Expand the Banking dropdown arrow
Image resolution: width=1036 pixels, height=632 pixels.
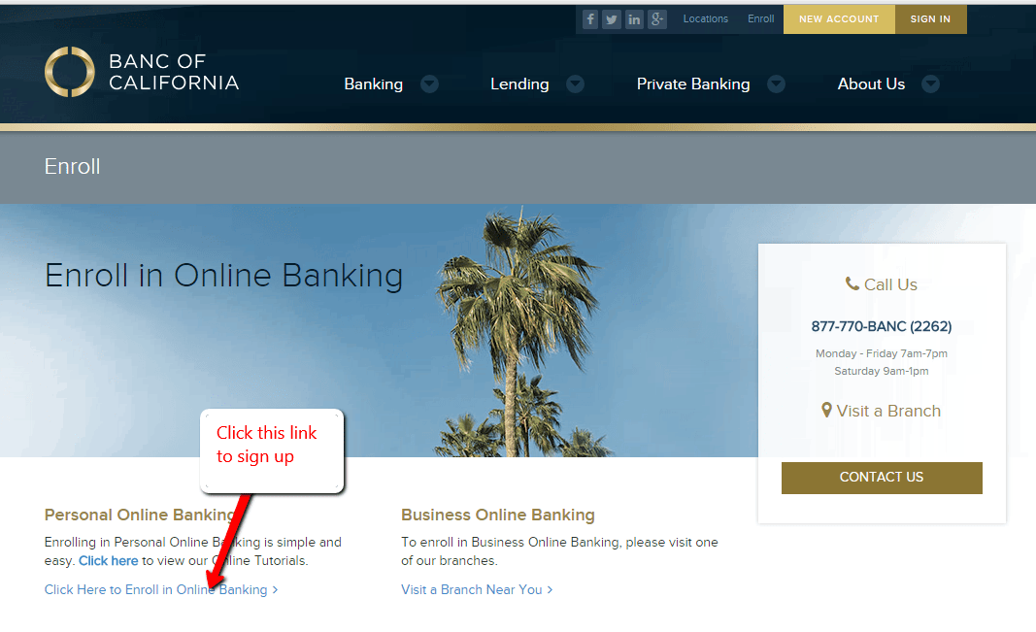coord(429,83)
